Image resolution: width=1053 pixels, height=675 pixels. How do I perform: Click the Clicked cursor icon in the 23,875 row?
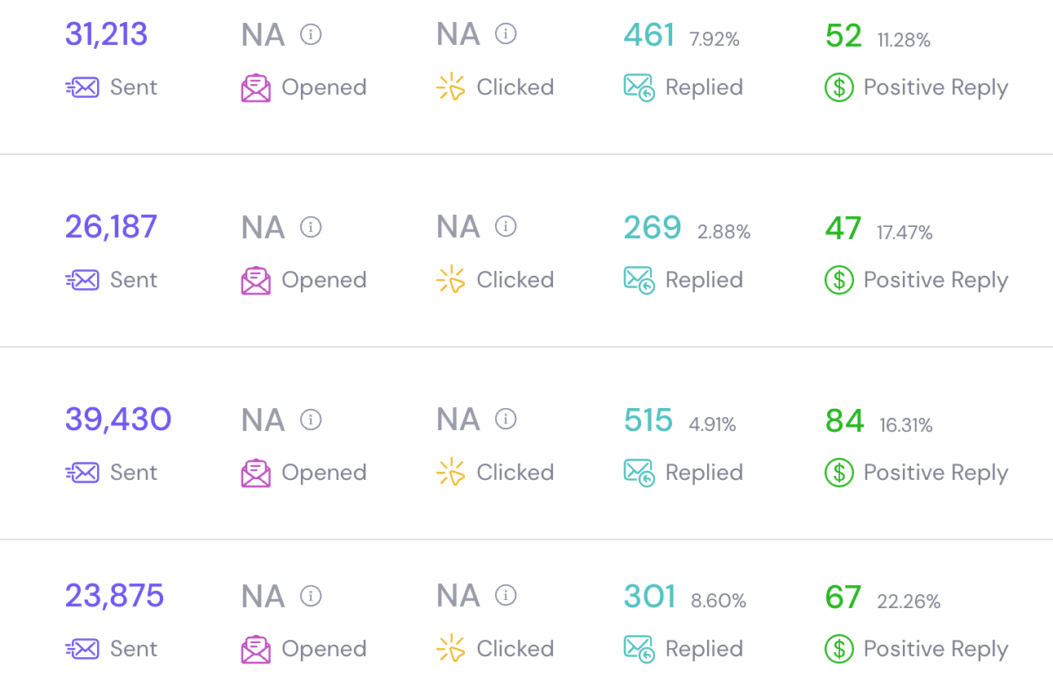450,649
